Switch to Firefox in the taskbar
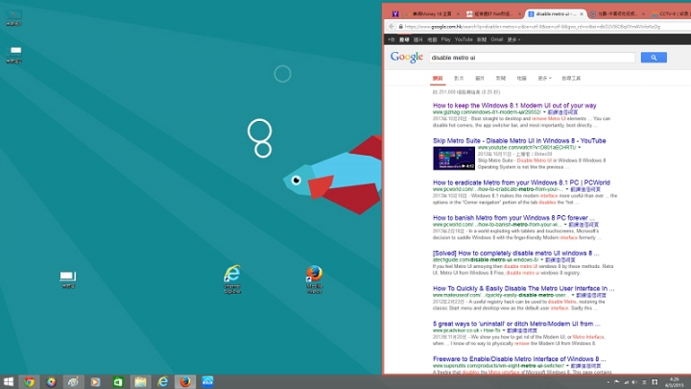Image resolution: width=691 pixels, height=389 pixels. [x=185, y=381]
